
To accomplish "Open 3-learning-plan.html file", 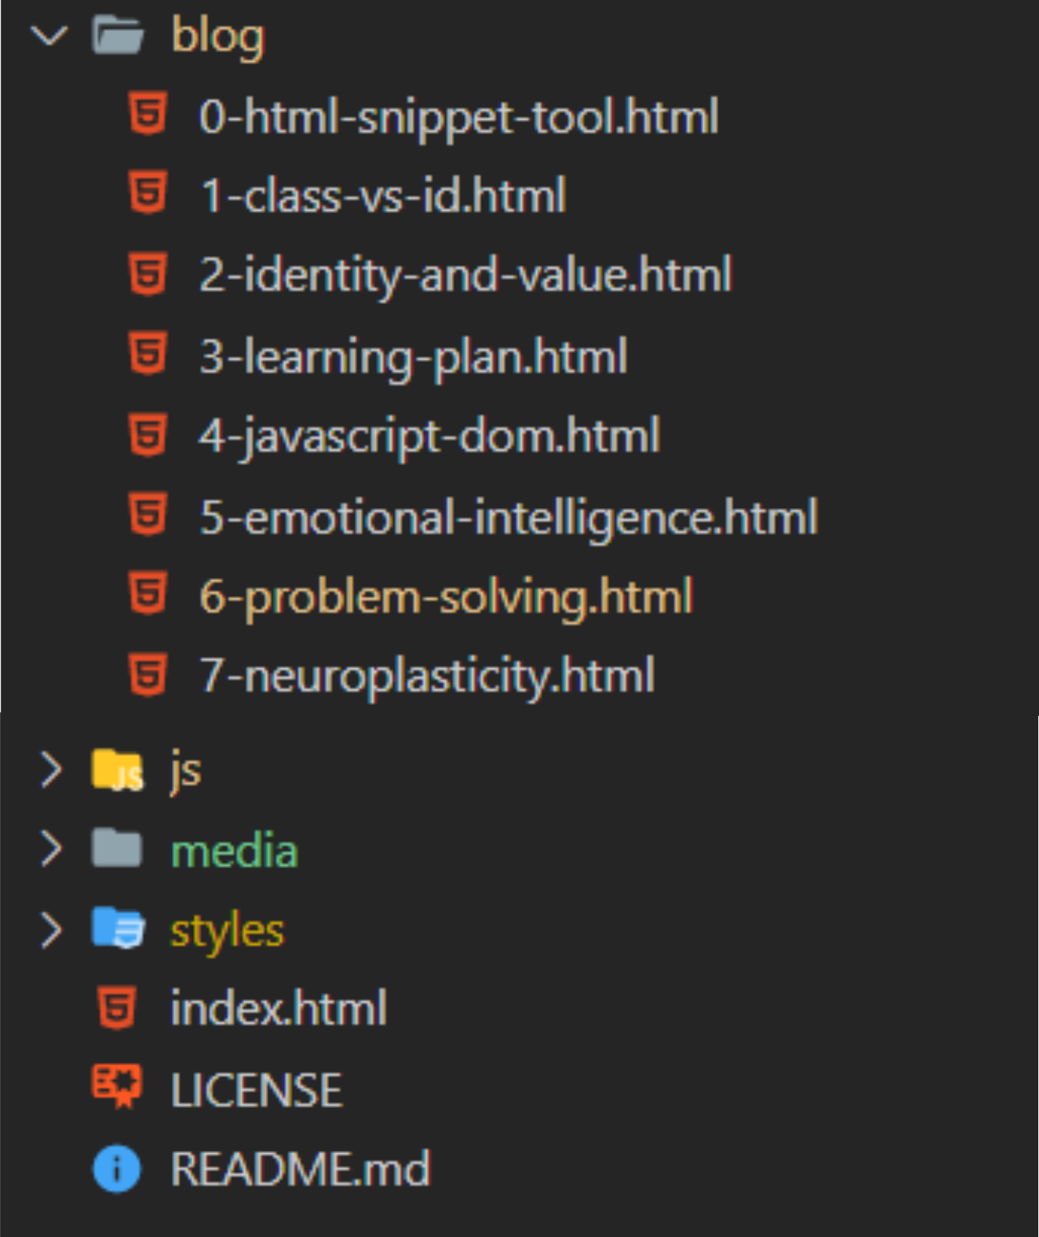I will tap(413, 357).
